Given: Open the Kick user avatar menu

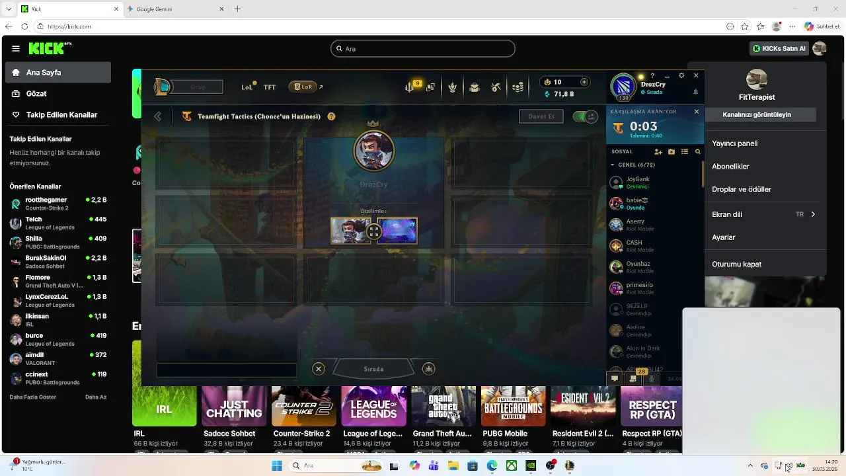Looking at the screenshot, I should [x=820, y=48].
